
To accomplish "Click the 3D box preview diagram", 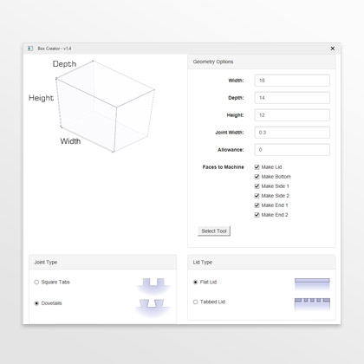I will coord(92,106).
